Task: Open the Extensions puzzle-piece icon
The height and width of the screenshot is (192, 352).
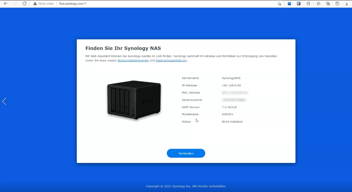Action: coord(308,4)
